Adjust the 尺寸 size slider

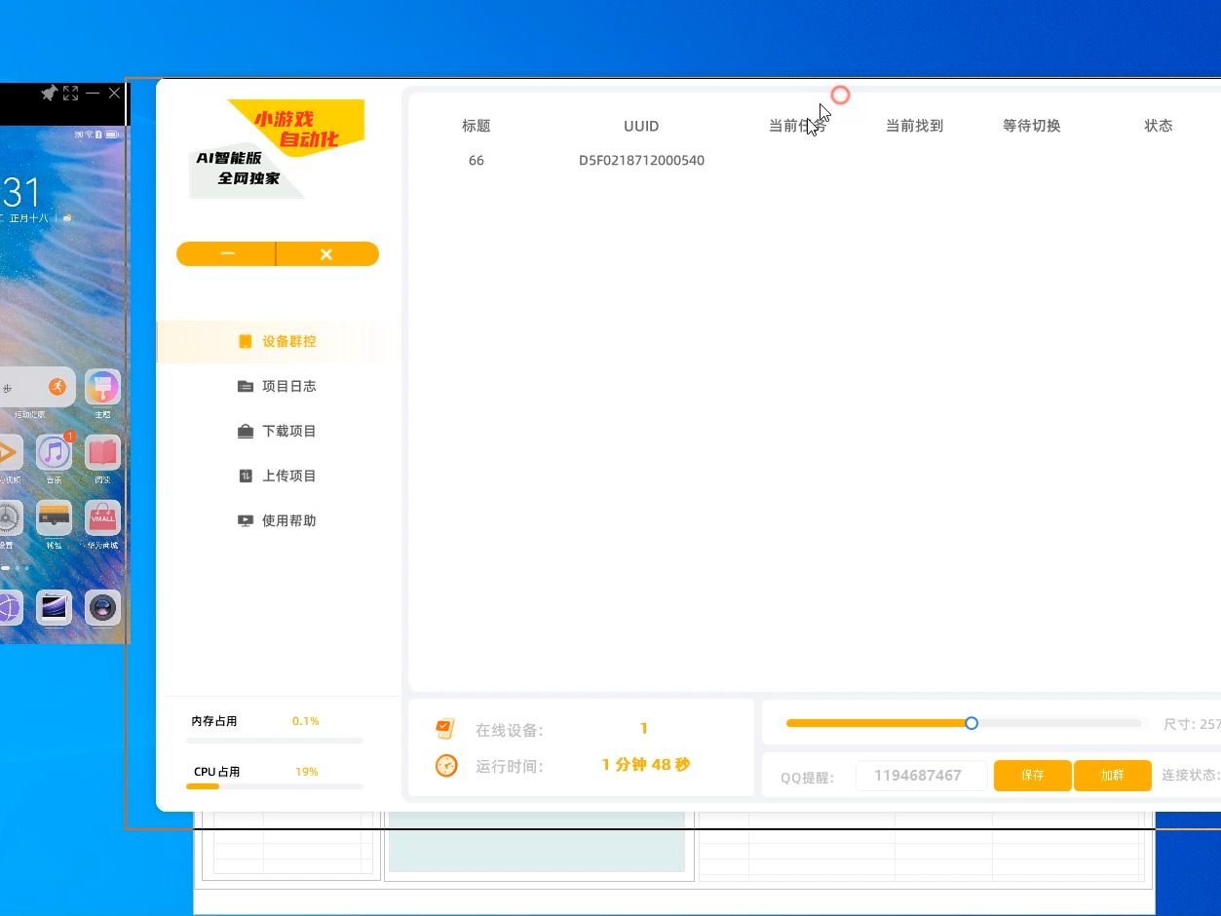pos(971,723)
